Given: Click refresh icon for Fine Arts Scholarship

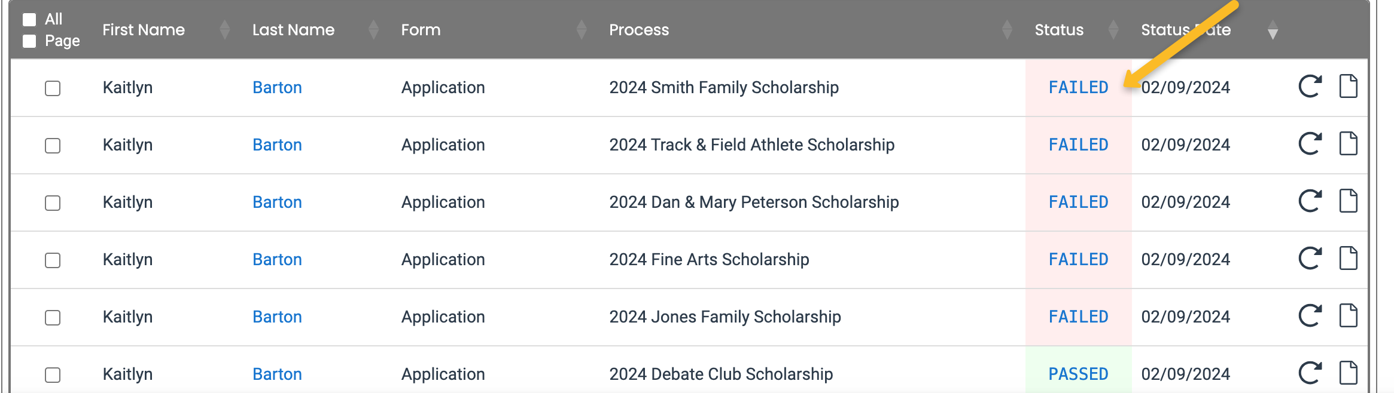Looking at the screenshot, I should pyautogui.click(x=1310, y=259).
